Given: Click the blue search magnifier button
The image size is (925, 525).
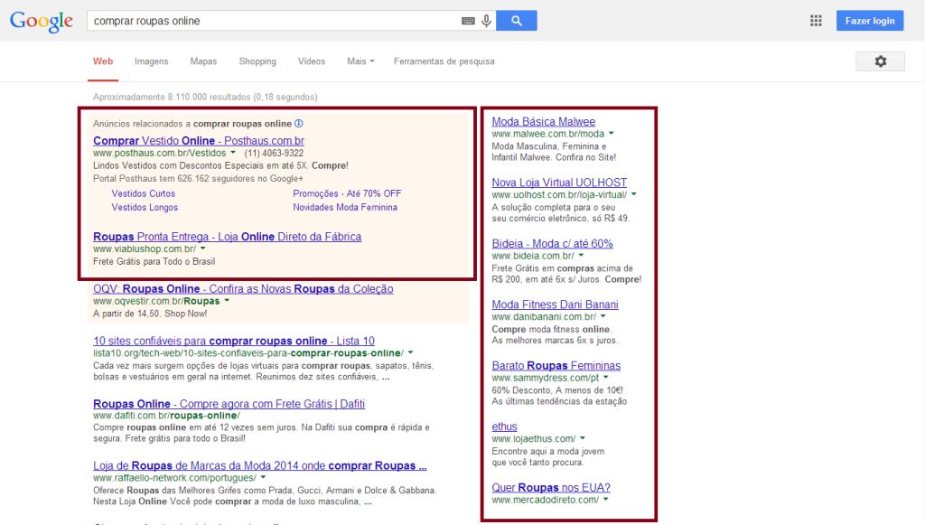Looking at the screenshot, I should [516, 21].
